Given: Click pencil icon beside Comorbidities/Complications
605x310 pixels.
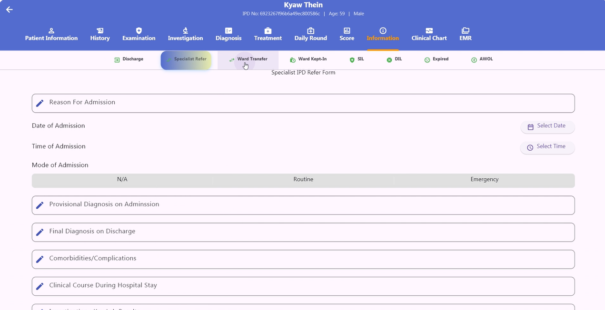Looking at the screenshot, I should [x=40, y=259].
